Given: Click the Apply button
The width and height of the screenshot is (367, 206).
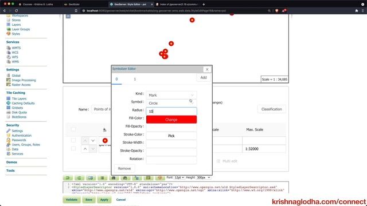Looking at the screenshot, I should click(x=104, y=200).
